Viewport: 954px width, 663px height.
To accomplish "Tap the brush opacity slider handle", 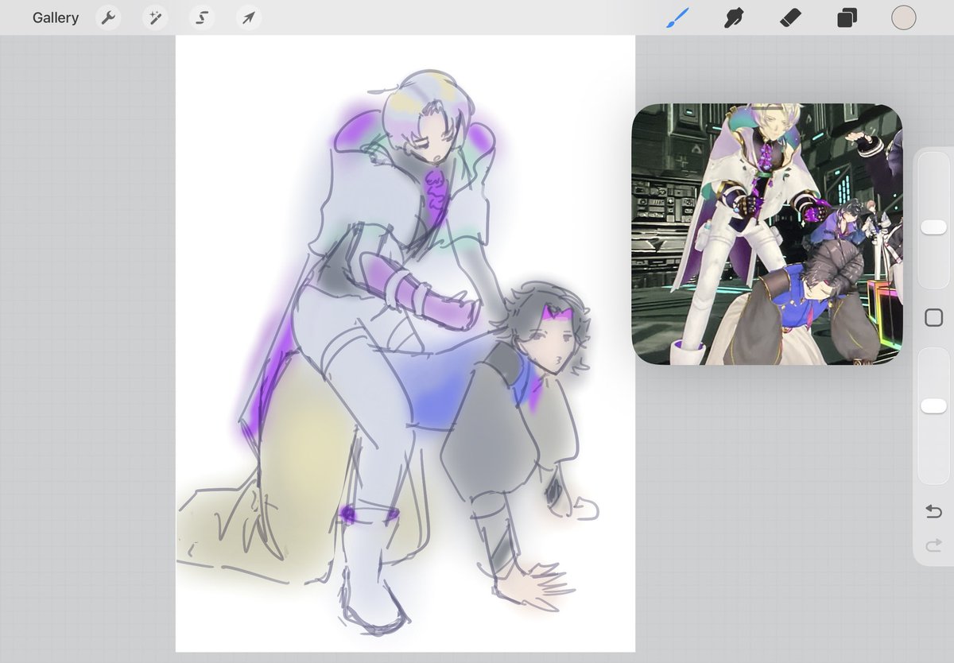I will [933, 406].
